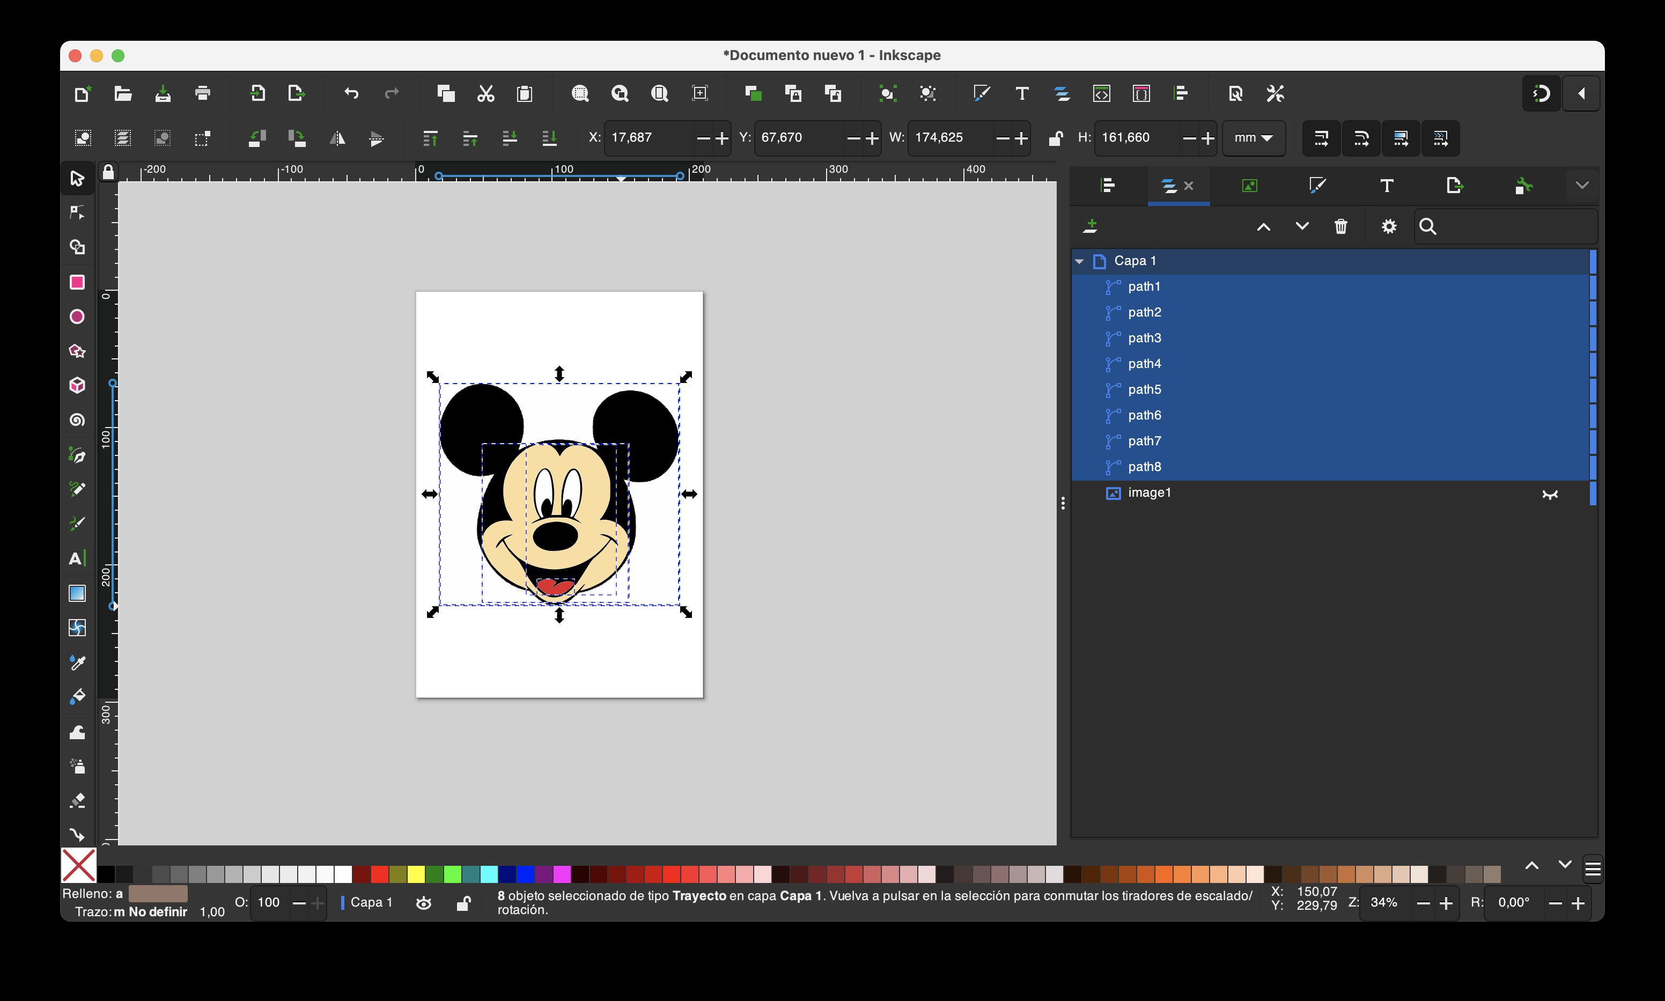Toggle Capa 1 layer lock in status bar
The width and height of the screenshot is (1665, 1001).
coord(463,902)
